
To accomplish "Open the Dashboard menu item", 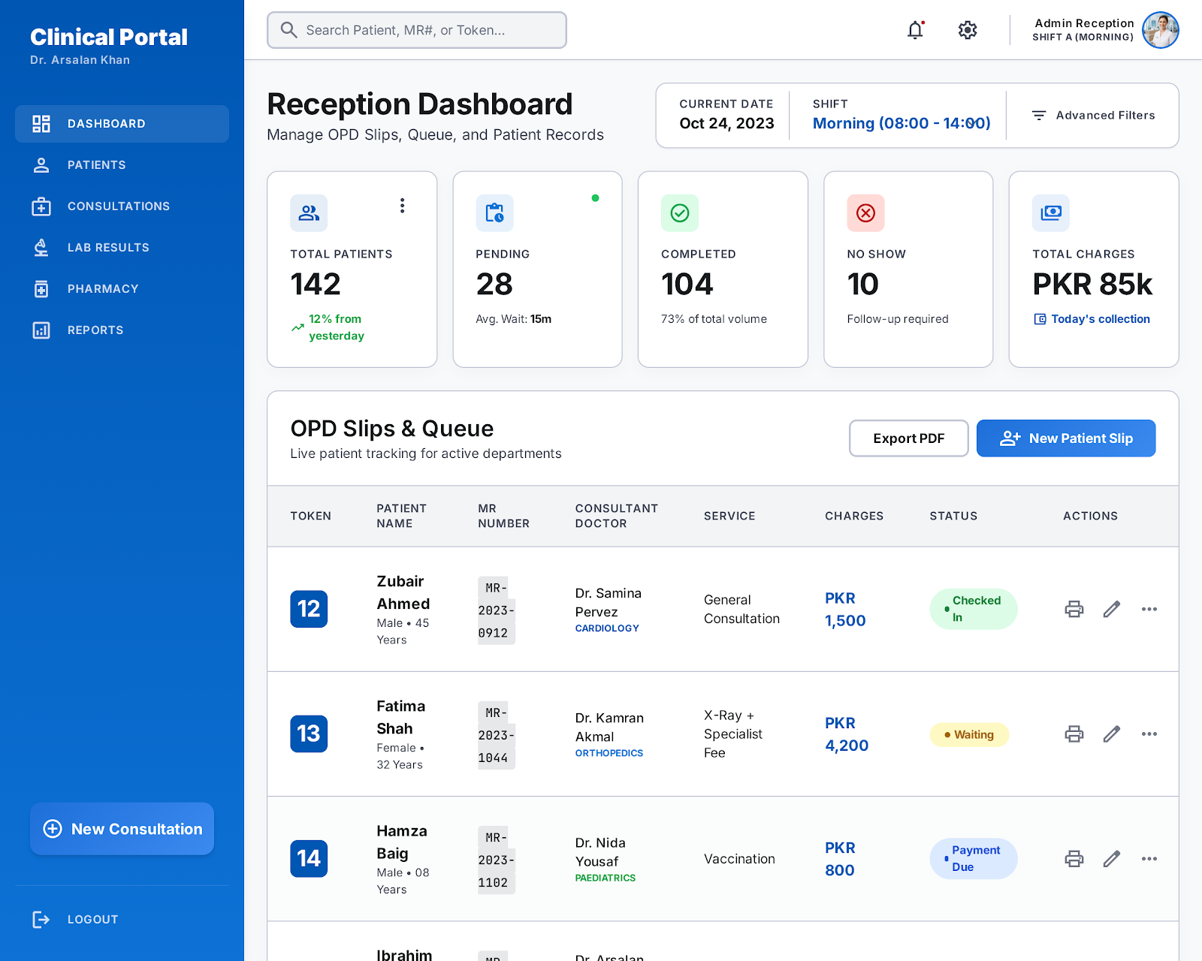I will click(x=122, y=124).
